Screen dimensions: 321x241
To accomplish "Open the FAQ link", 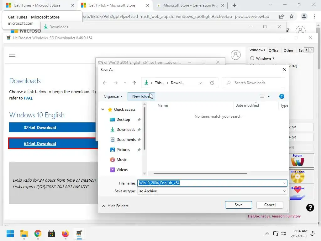I will (x=28, y=98).
